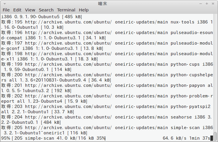Image resolution: width=218 pixels, height=142 pixels.
Task: Click '41.0 kB/116 kB 35%' progress text
Action: coord(81,138)
